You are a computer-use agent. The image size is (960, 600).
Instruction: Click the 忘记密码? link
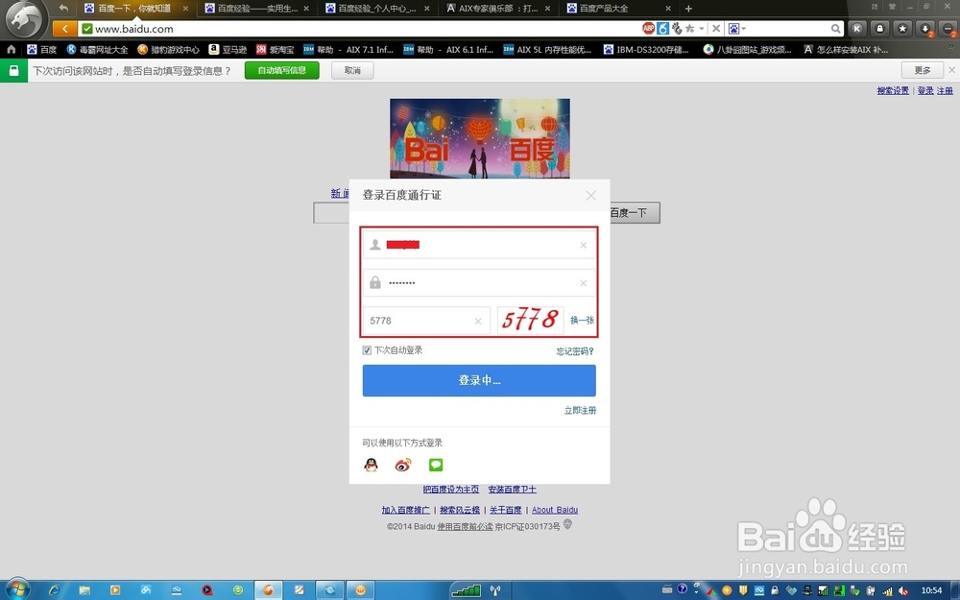pos(575,350)
